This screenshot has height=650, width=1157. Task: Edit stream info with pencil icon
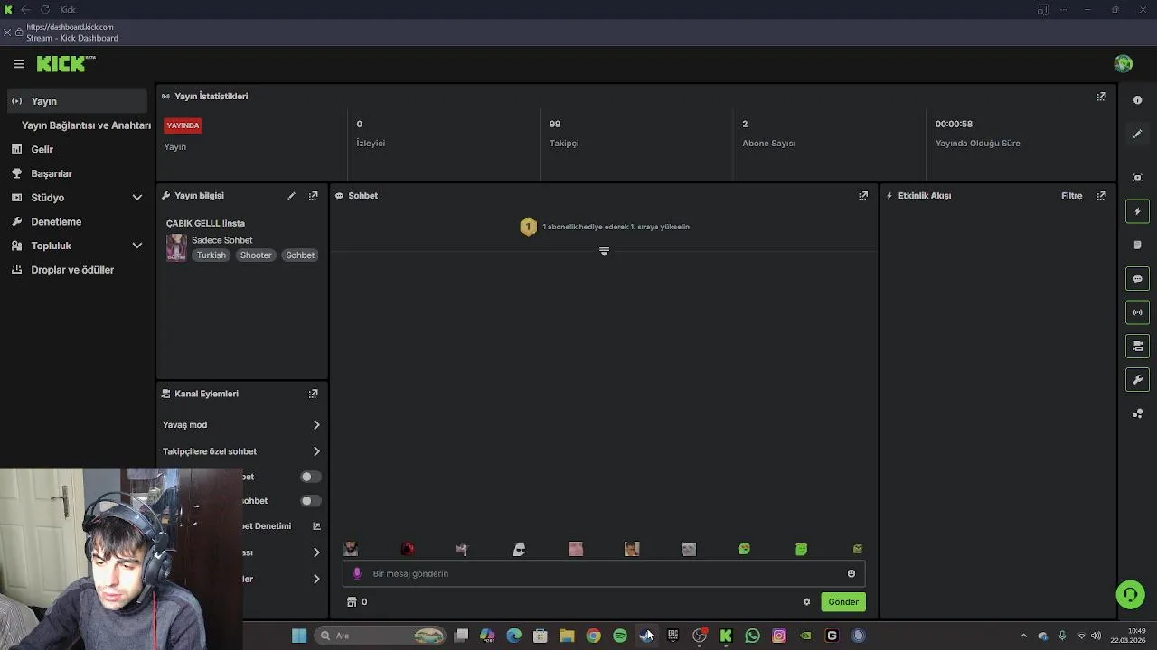(x=291, y=196)
